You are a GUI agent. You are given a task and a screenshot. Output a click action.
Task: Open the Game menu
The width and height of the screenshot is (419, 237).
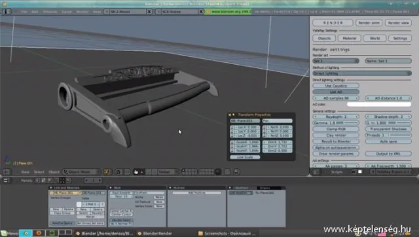[x=67, y=12]
